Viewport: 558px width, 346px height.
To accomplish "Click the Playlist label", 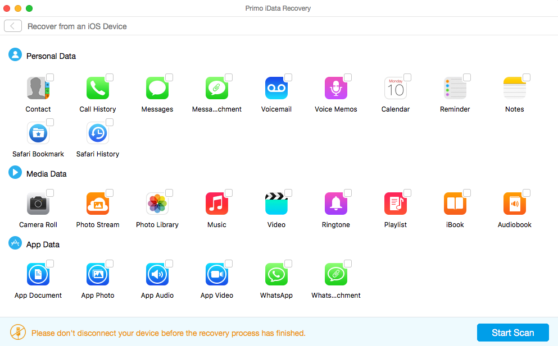I will 396,224.
